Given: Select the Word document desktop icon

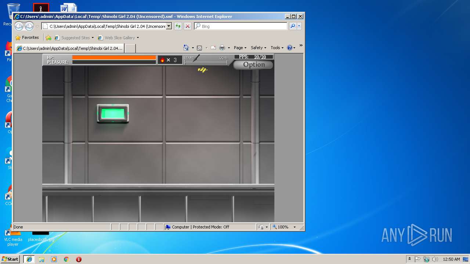Looking at the screenshot, I should click(69, 8).
